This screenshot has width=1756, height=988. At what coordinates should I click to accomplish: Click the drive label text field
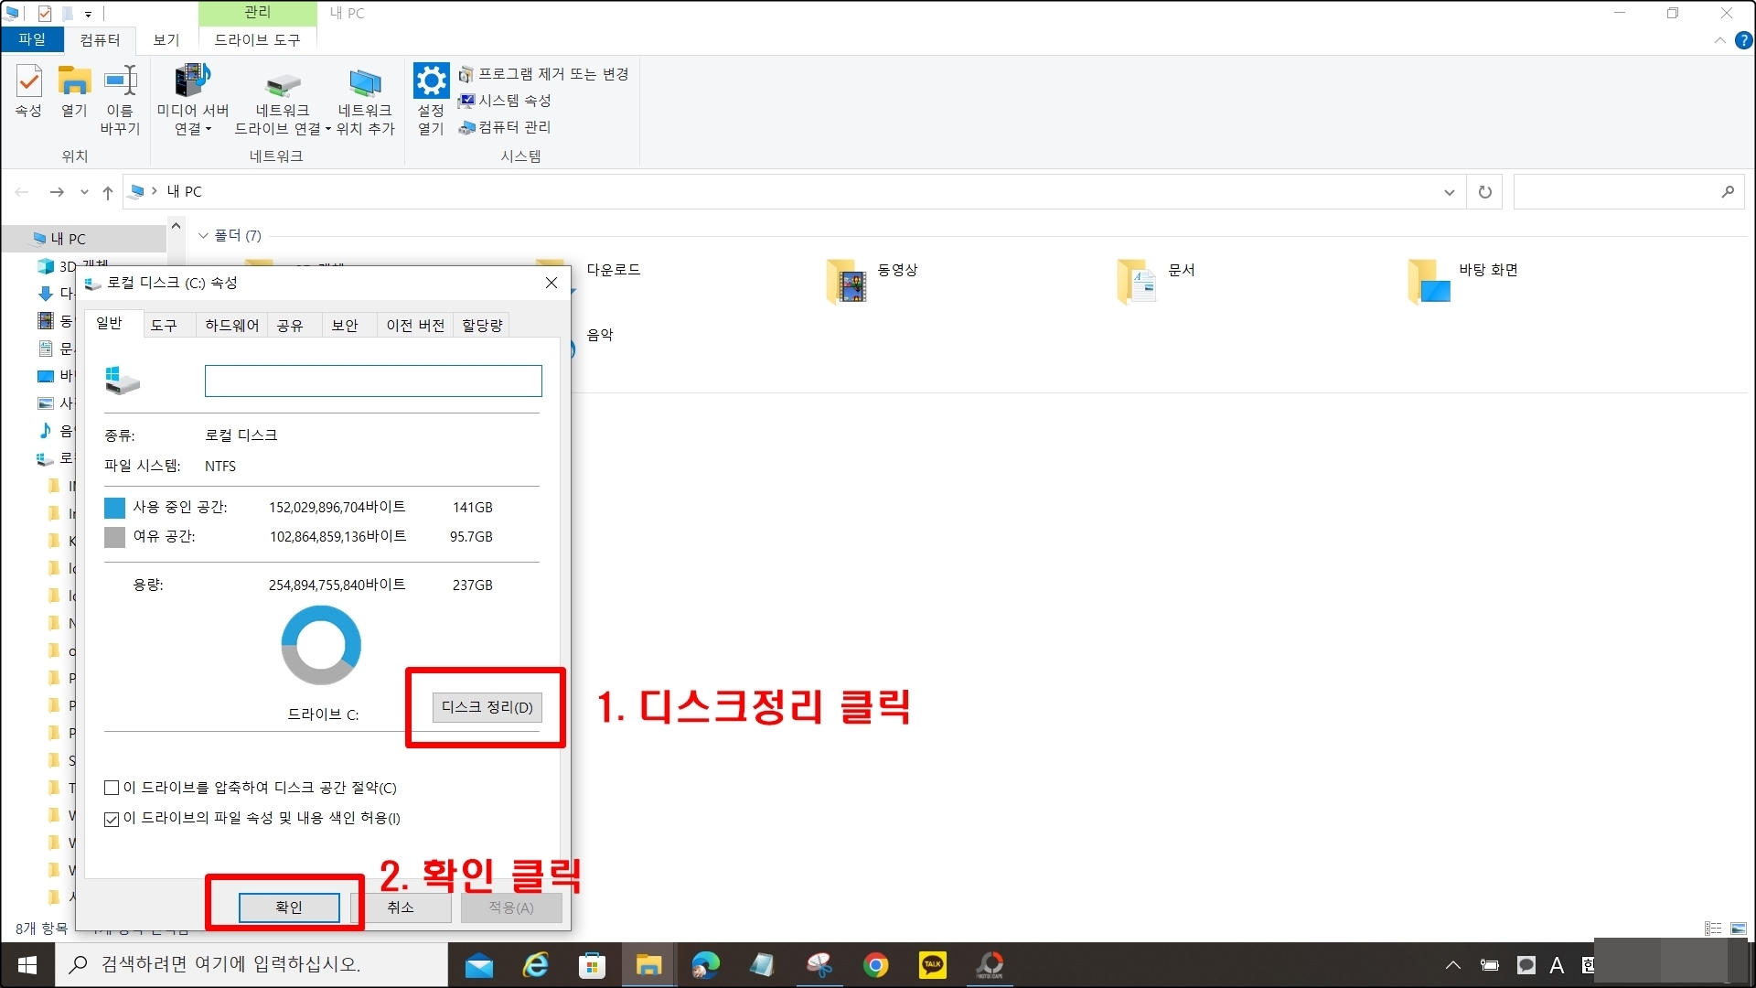[x=373, y=381]
